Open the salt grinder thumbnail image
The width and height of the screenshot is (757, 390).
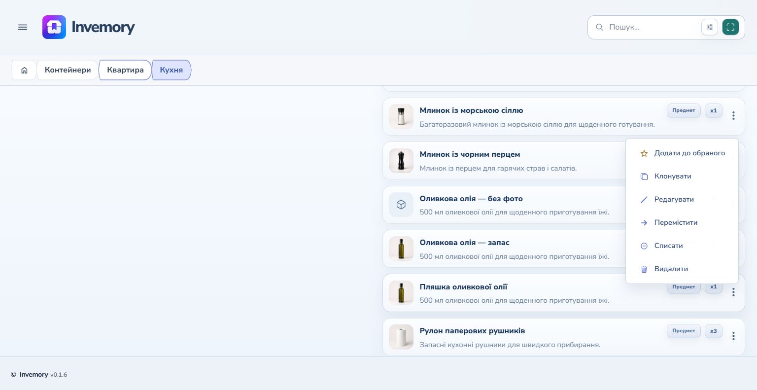tap(401, 116)
